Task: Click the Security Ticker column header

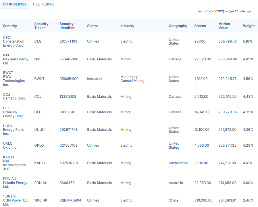Action: [x=41, y=26]
